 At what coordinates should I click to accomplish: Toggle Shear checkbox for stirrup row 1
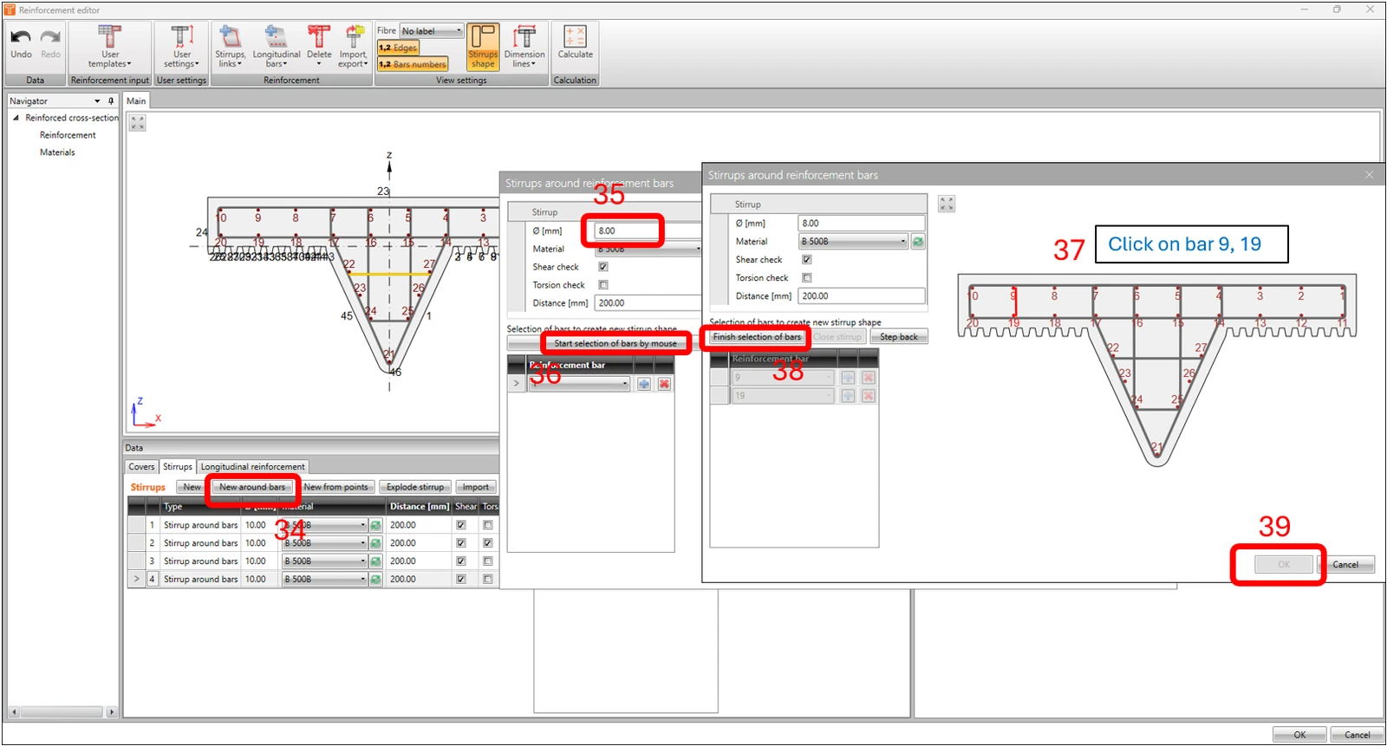click(x=461, y=525)
